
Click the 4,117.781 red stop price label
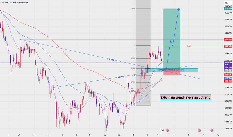pos(228,75)
